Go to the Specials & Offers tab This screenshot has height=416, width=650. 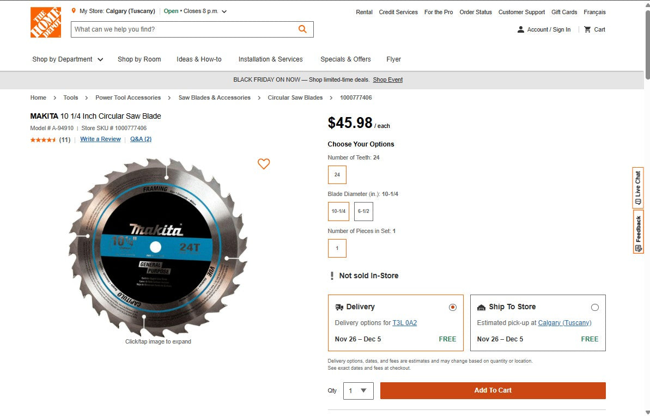point(345,59)
